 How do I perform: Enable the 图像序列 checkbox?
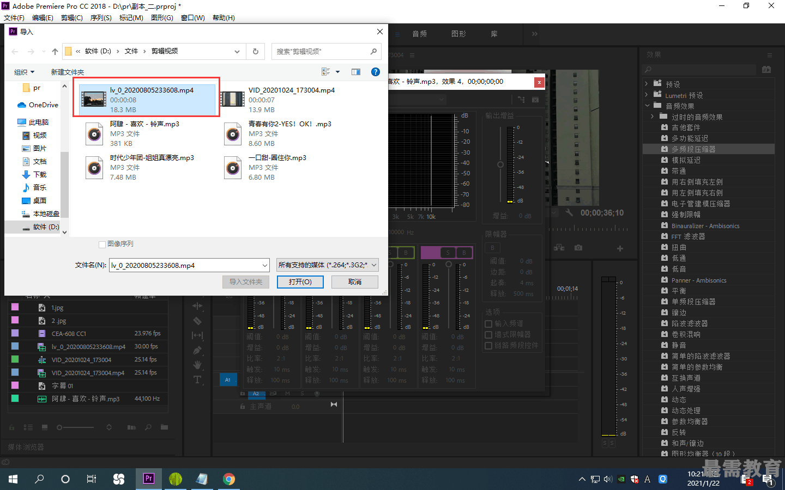102,244
